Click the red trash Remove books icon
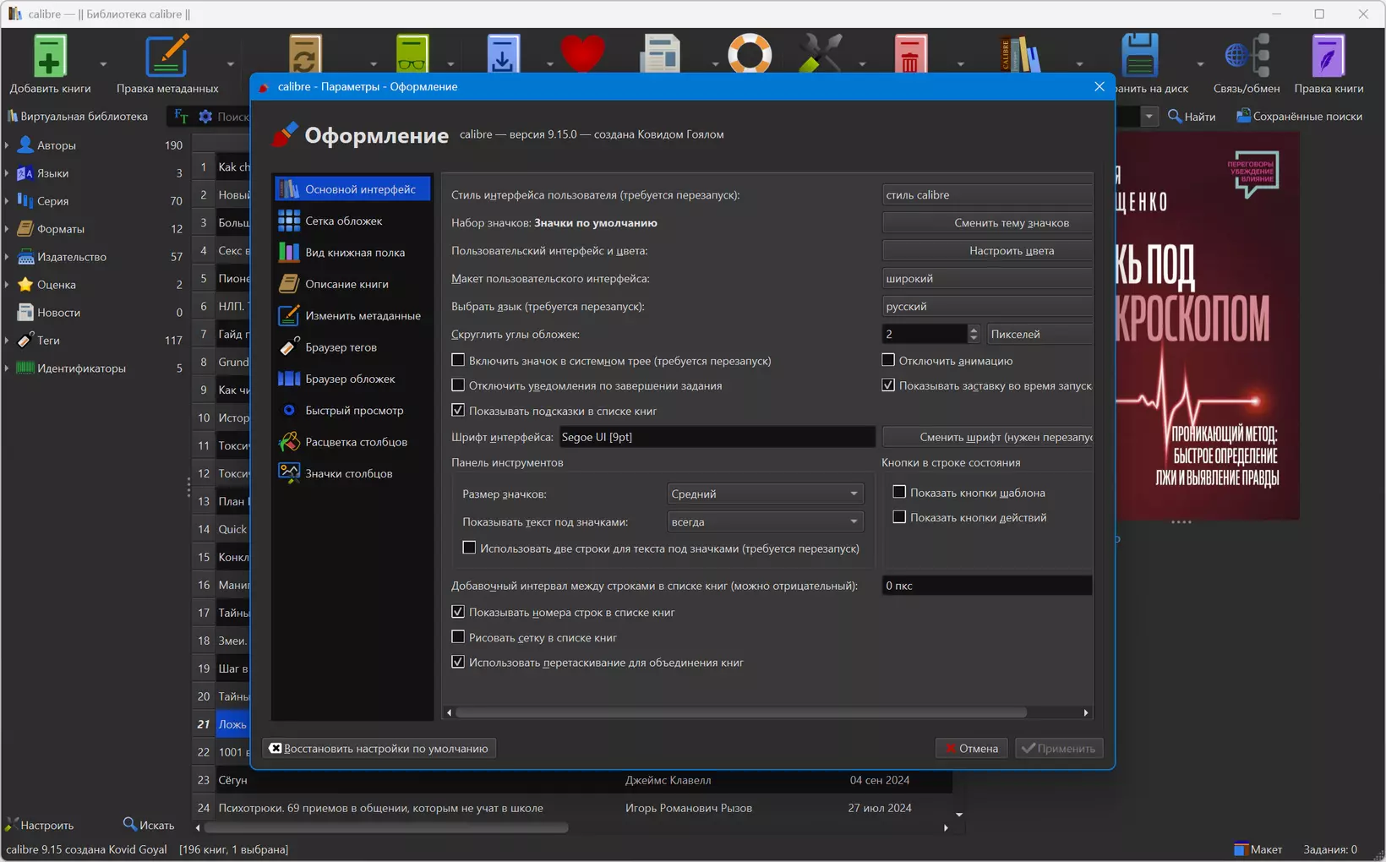Image resolution: width=1386 pixels, height=862 pixels. pos(909,54)
